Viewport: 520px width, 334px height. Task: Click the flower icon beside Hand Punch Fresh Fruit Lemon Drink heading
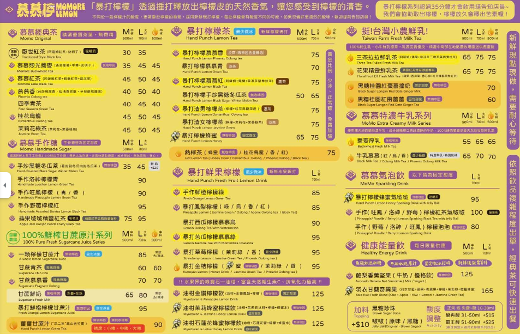(178, 172)
